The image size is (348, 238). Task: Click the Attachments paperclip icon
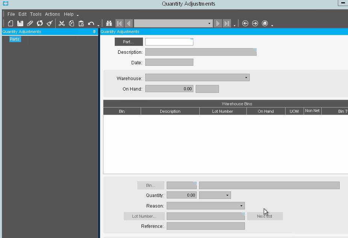tap(30, 23)
